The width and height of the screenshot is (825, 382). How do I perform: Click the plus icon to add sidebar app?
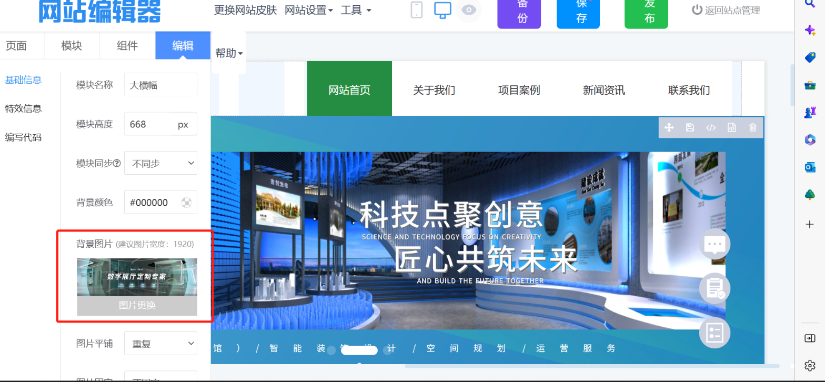coord(810,224)
